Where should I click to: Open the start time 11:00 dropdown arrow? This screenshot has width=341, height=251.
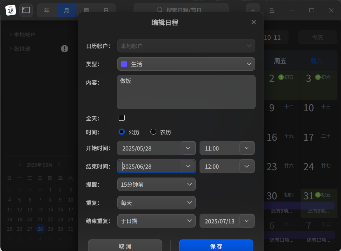tap(247, 148)
